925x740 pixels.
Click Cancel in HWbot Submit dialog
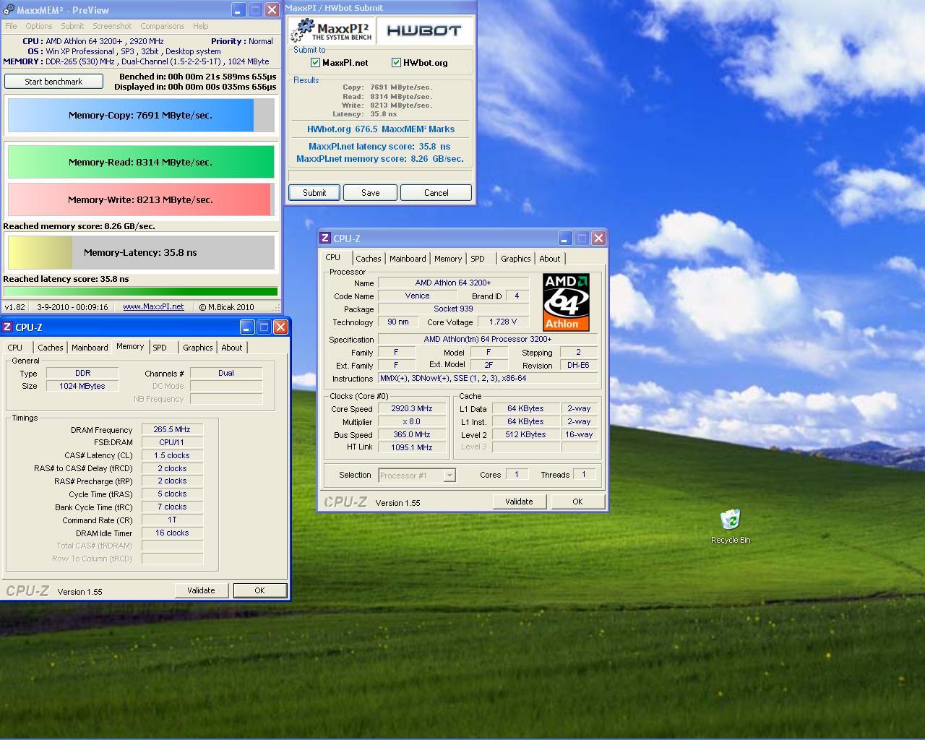click(x=436, y=193)
